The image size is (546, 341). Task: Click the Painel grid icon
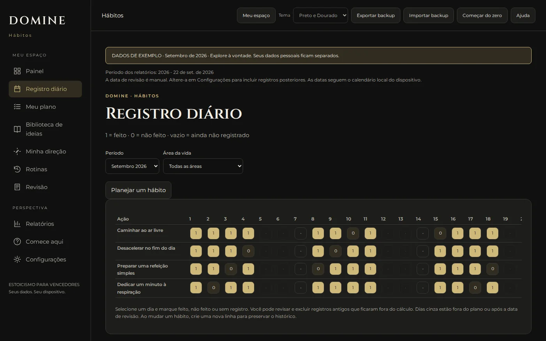pos(17,71)
